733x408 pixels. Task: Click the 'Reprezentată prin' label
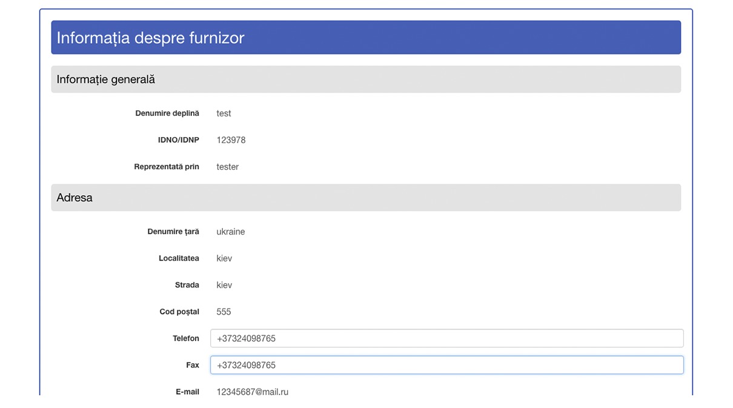[x=167, y=167]
